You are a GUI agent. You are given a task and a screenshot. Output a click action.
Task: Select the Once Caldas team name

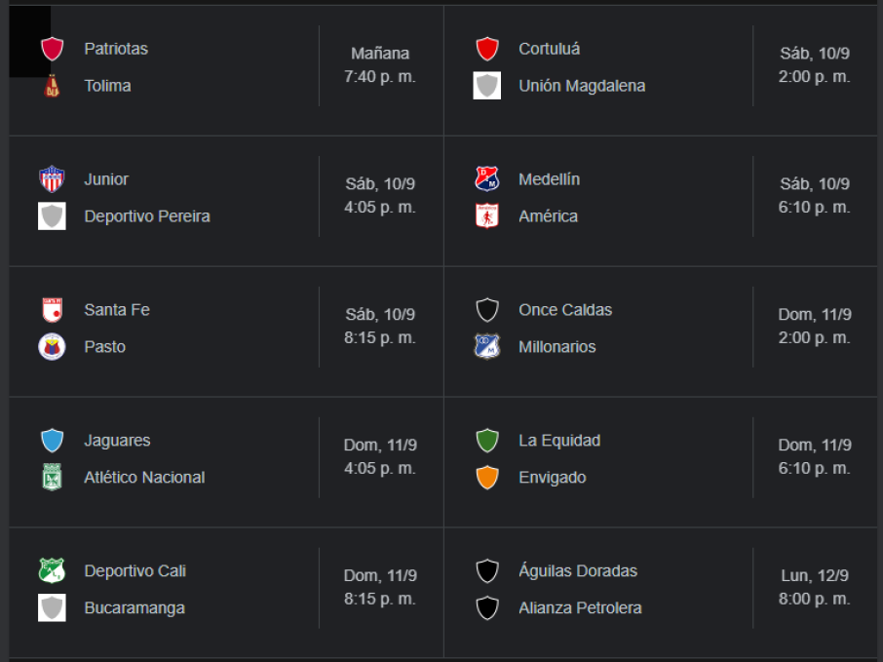click(565, 310)
